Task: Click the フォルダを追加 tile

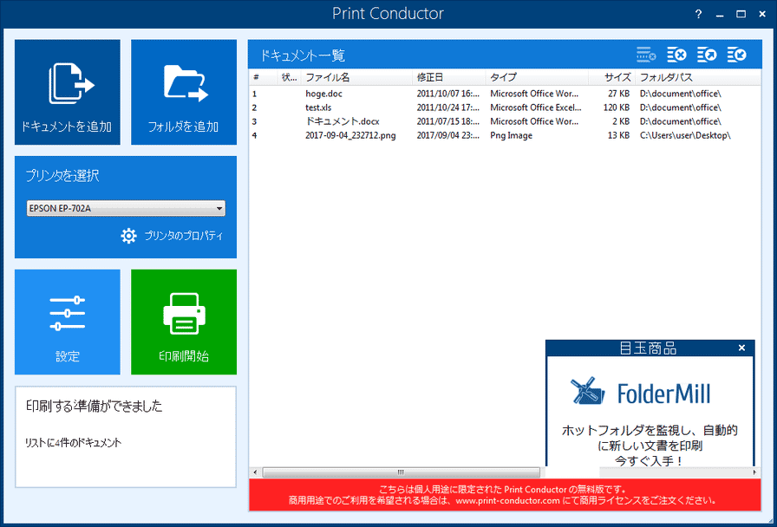Action: pos(184,92)
